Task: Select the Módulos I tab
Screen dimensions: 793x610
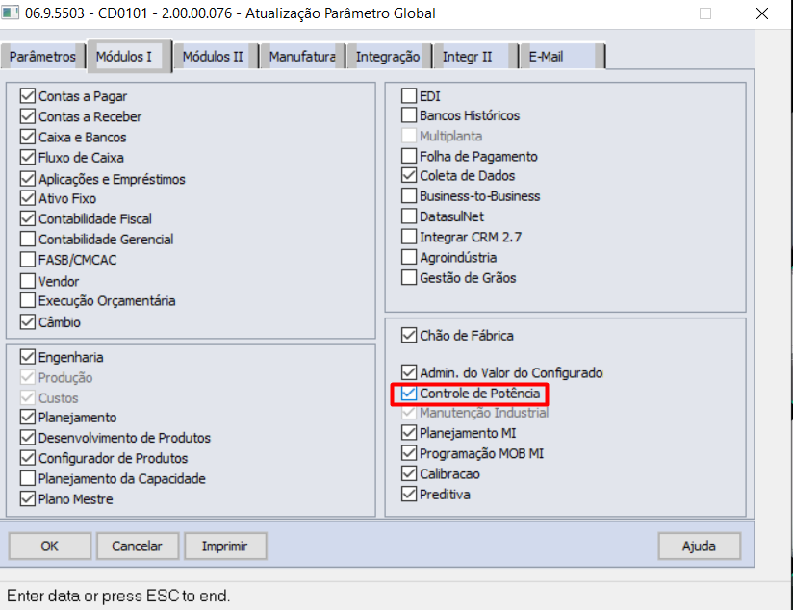Action: coord(128,56)
